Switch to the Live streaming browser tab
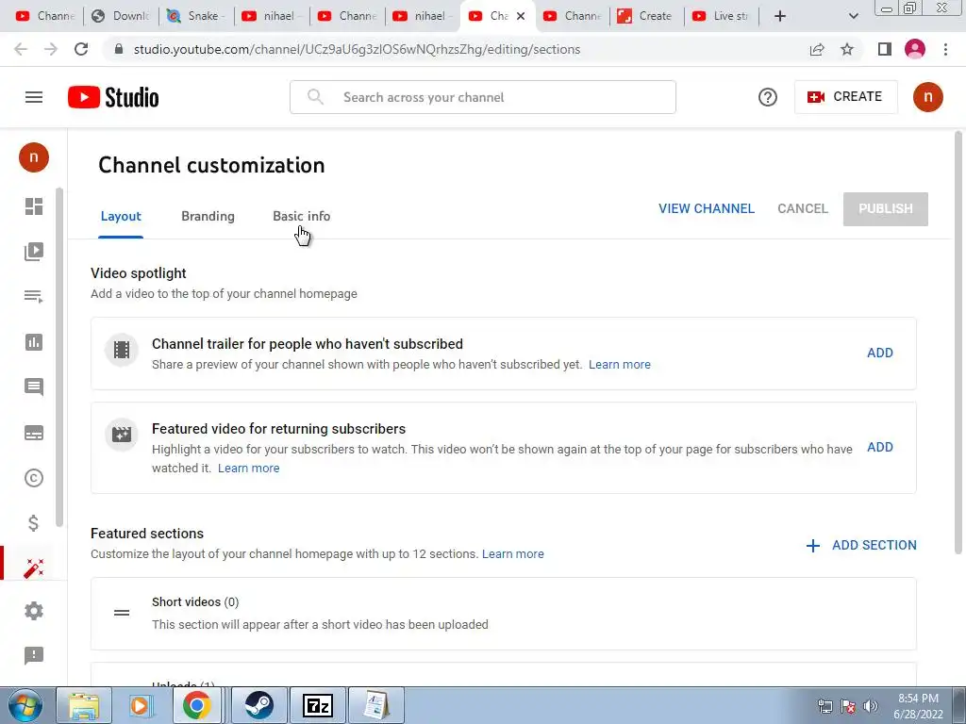966x724 pixels. [722, 16]
